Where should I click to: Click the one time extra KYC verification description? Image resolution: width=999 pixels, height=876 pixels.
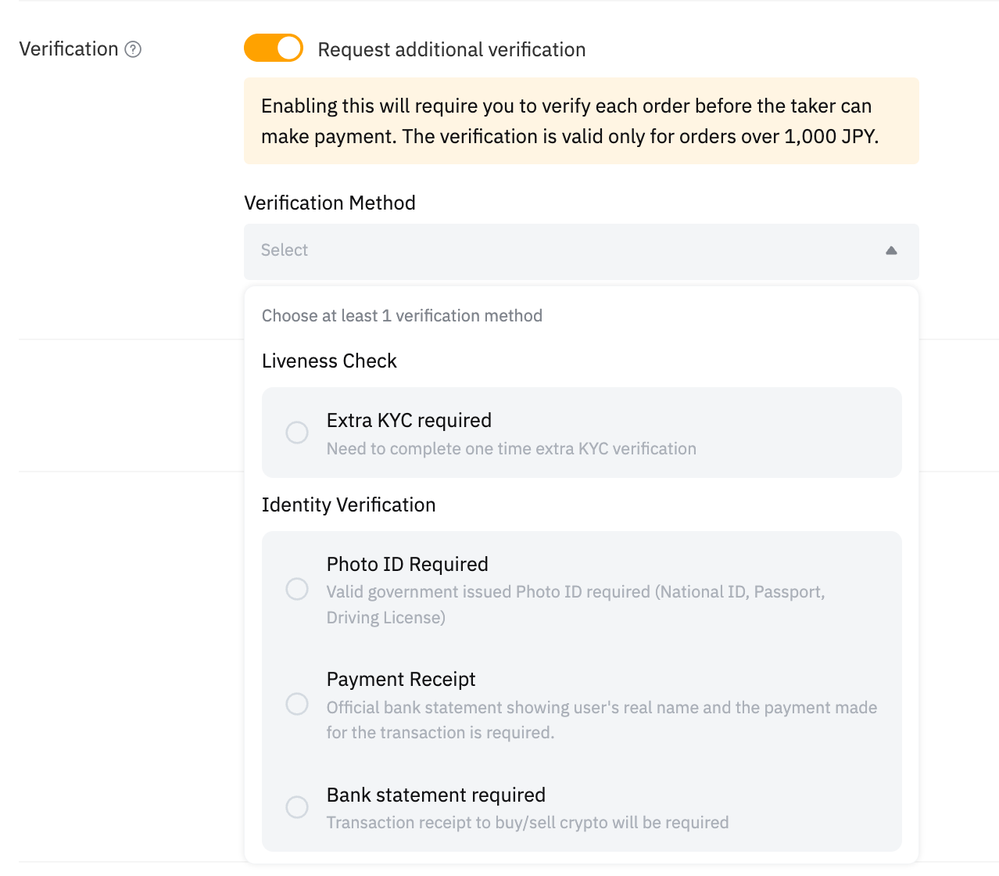click(x=511, y=449)
